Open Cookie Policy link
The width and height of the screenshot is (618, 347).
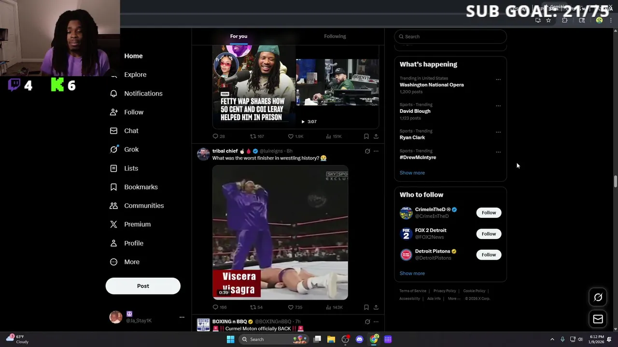tap(474, 291)
